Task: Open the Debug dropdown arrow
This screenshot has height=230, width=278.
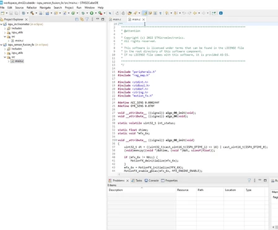Action: pos(87,13)
